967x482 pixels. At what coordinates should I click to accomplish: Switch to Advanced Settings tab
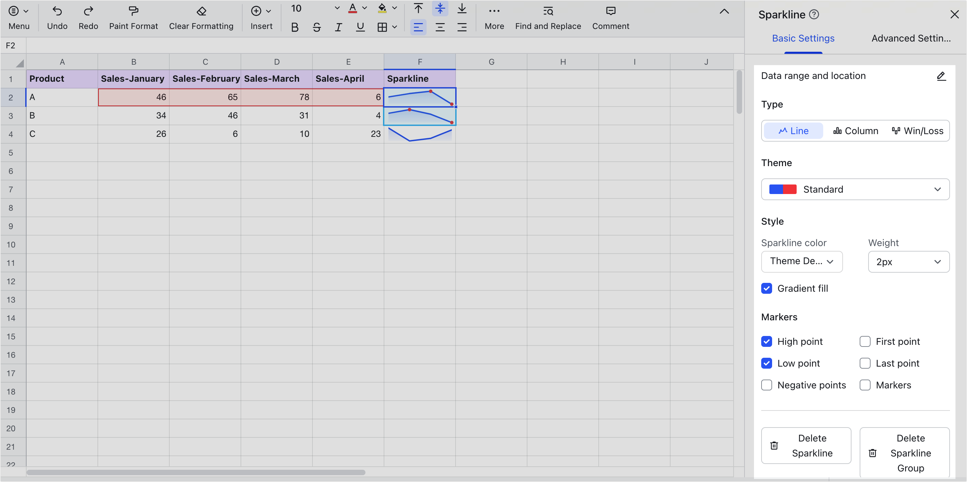[x=911, y=38]
